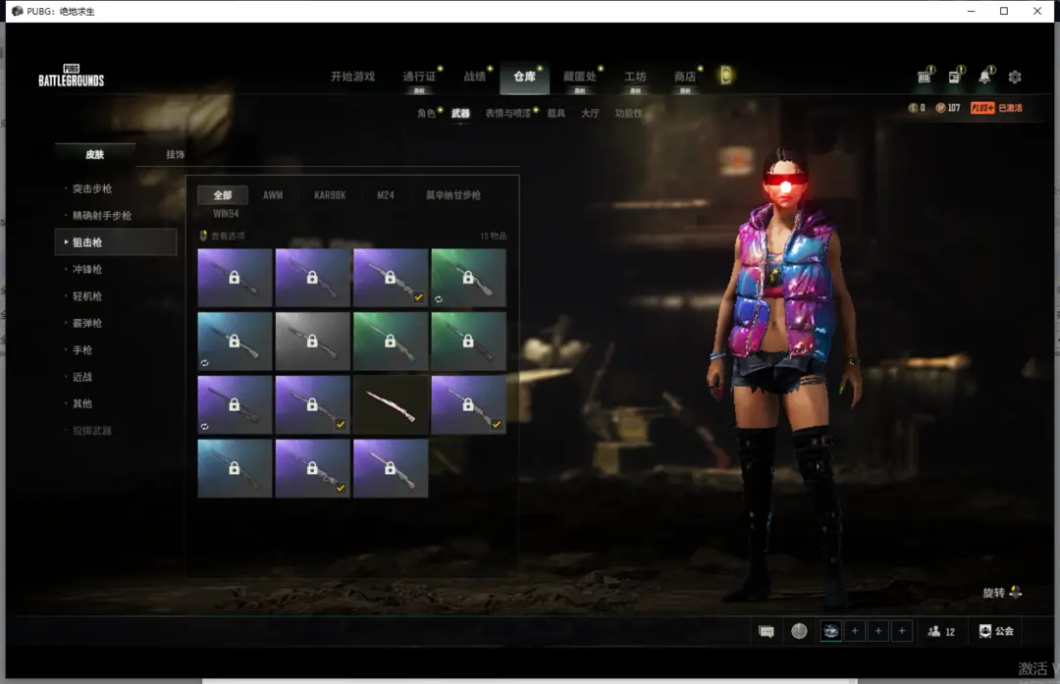Open the 大厅 sub-tab
Image resolution: width=1060 pixels, height=684 pixels.
click(x=590, y=113)
